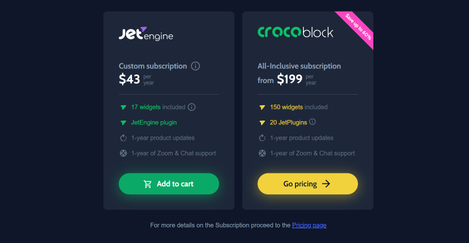Click the refresh icon beside JetEngine product updates
The height and width of the screenshot is (243, 469).
click(x=123, y=138)
